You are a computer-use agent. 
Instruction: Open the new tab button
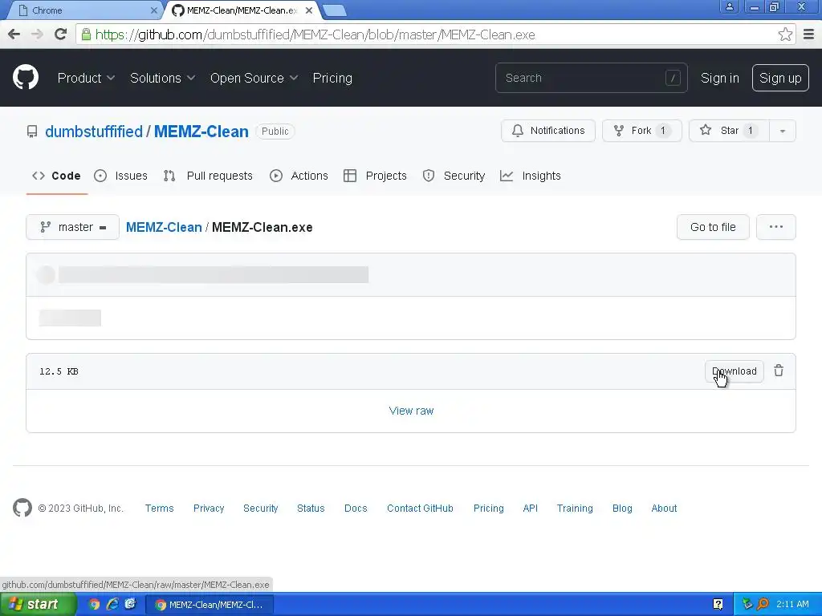(334, 10)
